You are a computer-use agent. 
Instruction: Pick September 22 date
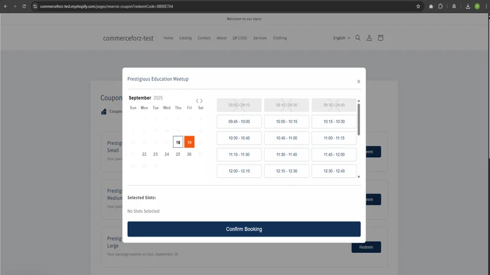click(144, 154)
